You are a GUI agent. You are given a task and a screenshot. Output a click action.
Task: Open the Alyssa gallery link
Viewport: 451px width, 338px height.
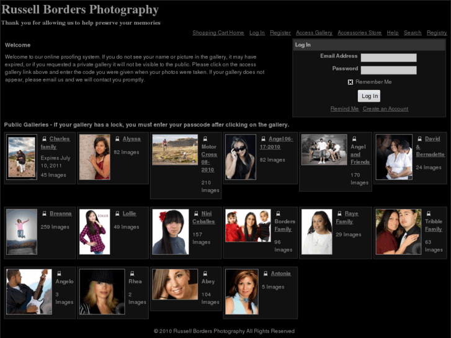tap(132, 139)
